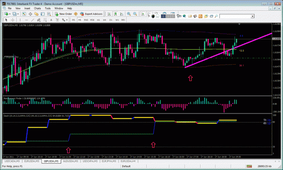The image size is (283, 170).
Task: Open the Tools menu
Action: (48, 8)
